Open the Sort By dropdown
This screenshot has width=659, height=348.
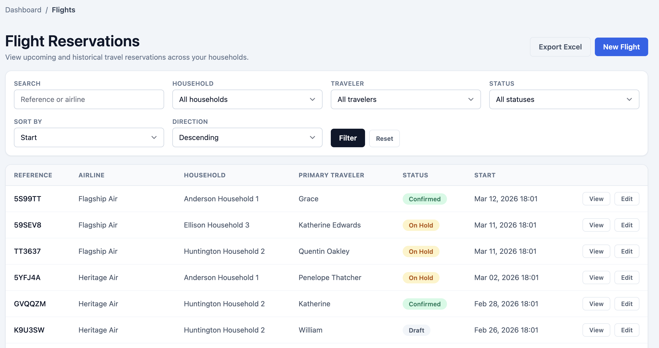point(89,137)
